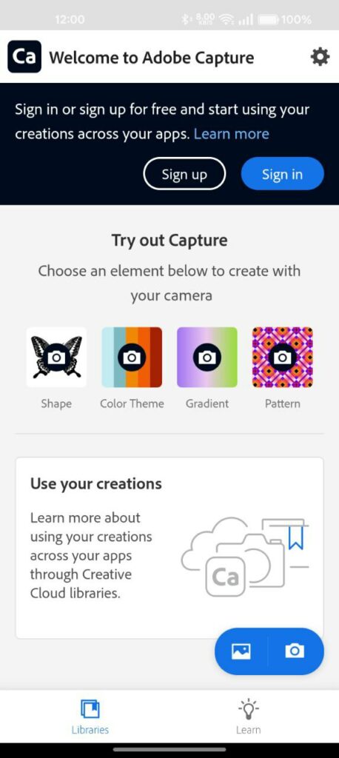This screenshot has width=339, height=758.
Task: Launch the camera from the blue floating button
Action: pyautogui.click(x=295, y=651)
